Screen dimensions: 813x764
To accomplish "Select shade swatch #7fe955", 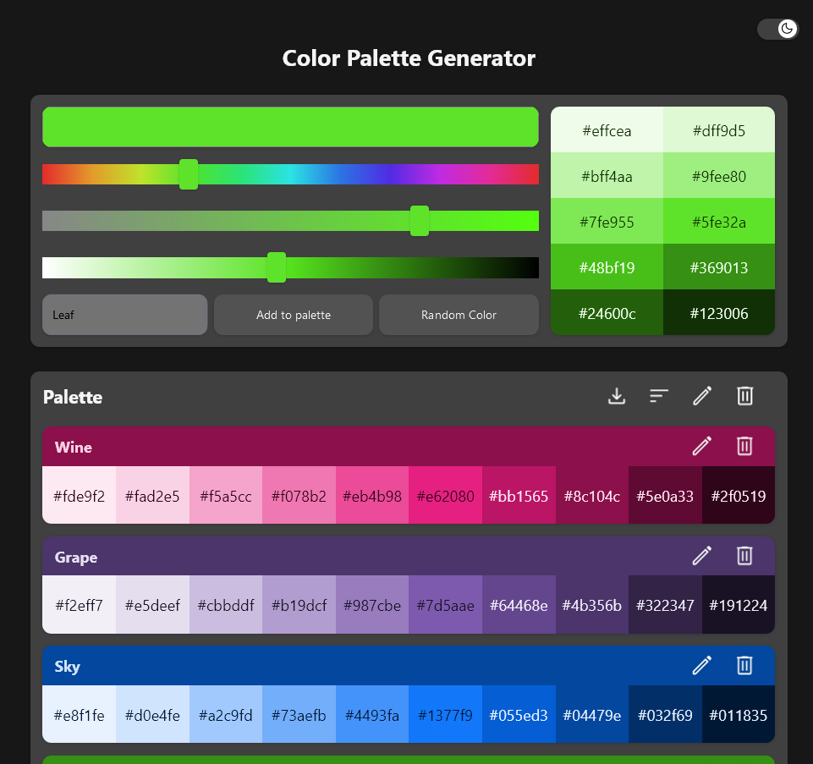I will (607, 221).
